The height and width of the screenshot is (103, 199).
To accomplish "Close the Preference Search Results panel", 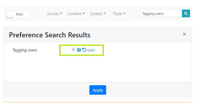I will (184, 34).
